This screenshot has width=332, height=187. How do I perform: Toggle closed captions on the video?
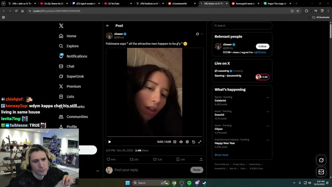tap(175, 142)
